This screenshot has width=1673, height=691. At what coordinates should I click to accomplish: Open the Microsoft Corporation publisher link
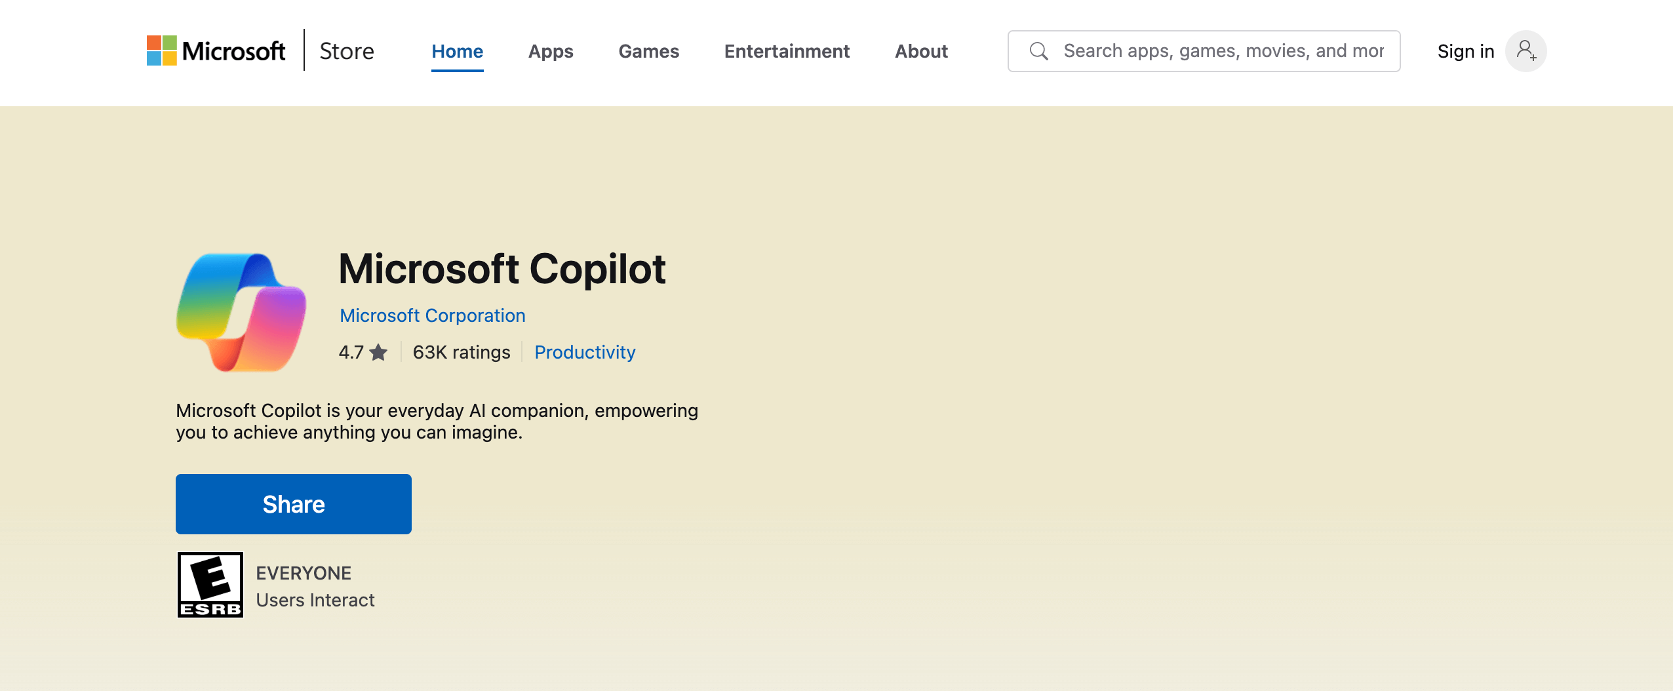[432, 315]
